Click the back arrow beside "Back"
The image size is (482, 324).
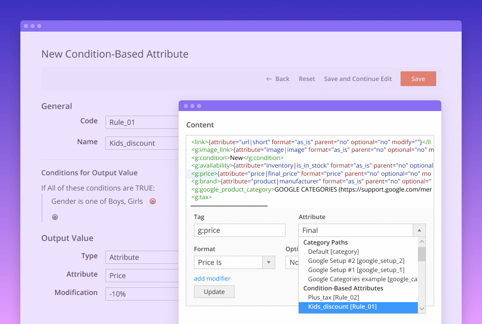(269, 78)
